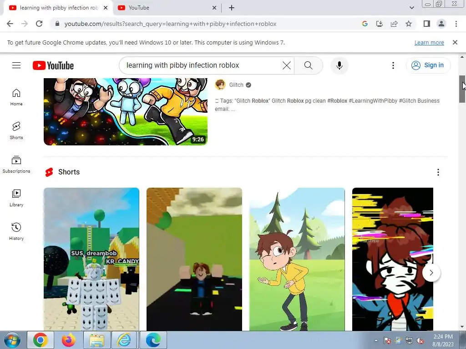Image resolution: width=466 pixels, height=349 pixels.
Task: Click the address bar URL
Action: click(x=170, y=24)
